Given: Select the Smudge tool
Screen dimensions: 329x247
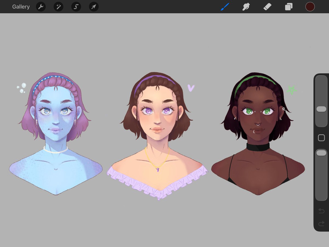Looking at the screenshot, I should pos(246,7).
